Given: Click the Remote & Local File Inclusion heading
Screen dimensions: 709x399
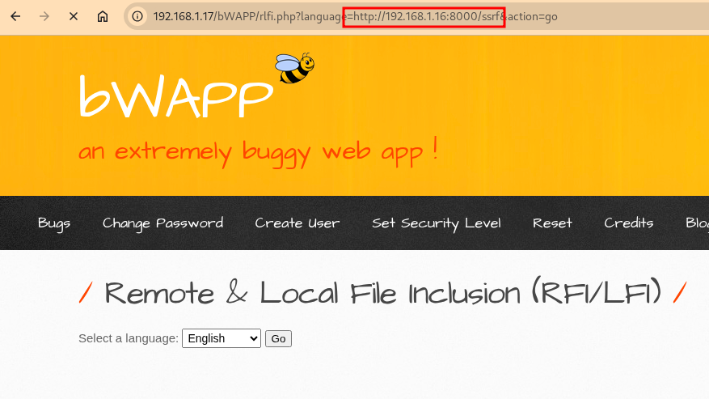Looking at the screenshot, I should coord(382,292).
